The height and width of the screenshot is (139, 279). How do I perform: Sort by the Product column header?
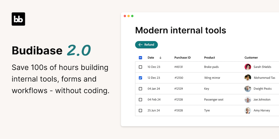[209, 58]
